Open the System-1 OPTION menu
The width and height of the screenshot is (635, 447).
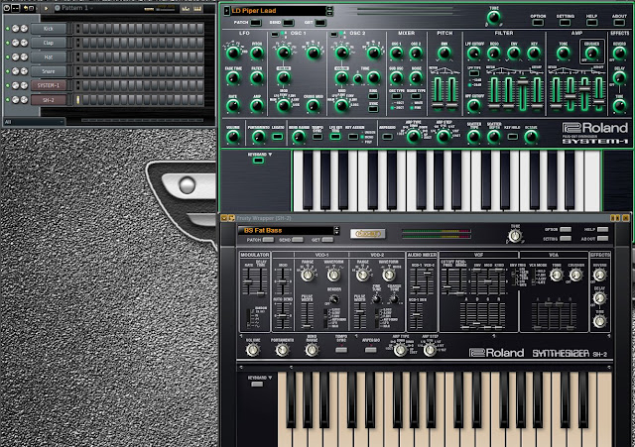[x=538, y=23]
